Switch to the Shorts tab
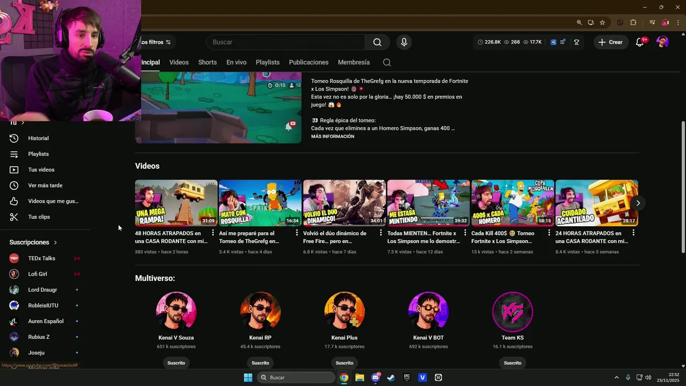This screenshot has height=386, width=686. click(207, 62)
